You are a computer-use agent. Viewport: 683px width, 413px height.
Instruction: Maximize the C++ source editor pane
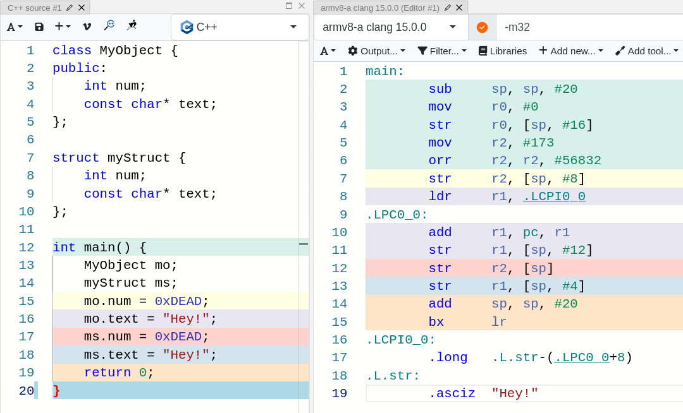click(x=289, y=6)
